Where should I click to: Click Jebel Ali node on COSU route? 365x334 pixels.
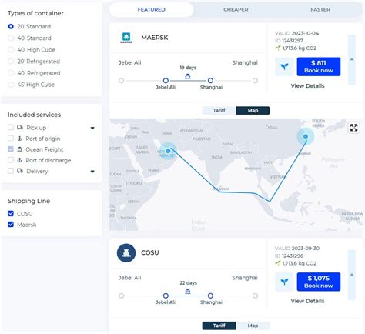pyautogui.click(x=166, y=296)
